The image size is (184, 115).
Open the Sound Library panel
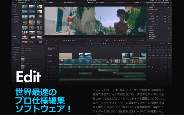click(x=42, y=1)
